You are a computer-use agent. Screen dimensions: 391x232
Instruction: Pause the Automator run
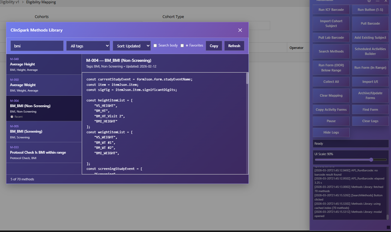tap(331, 121)
